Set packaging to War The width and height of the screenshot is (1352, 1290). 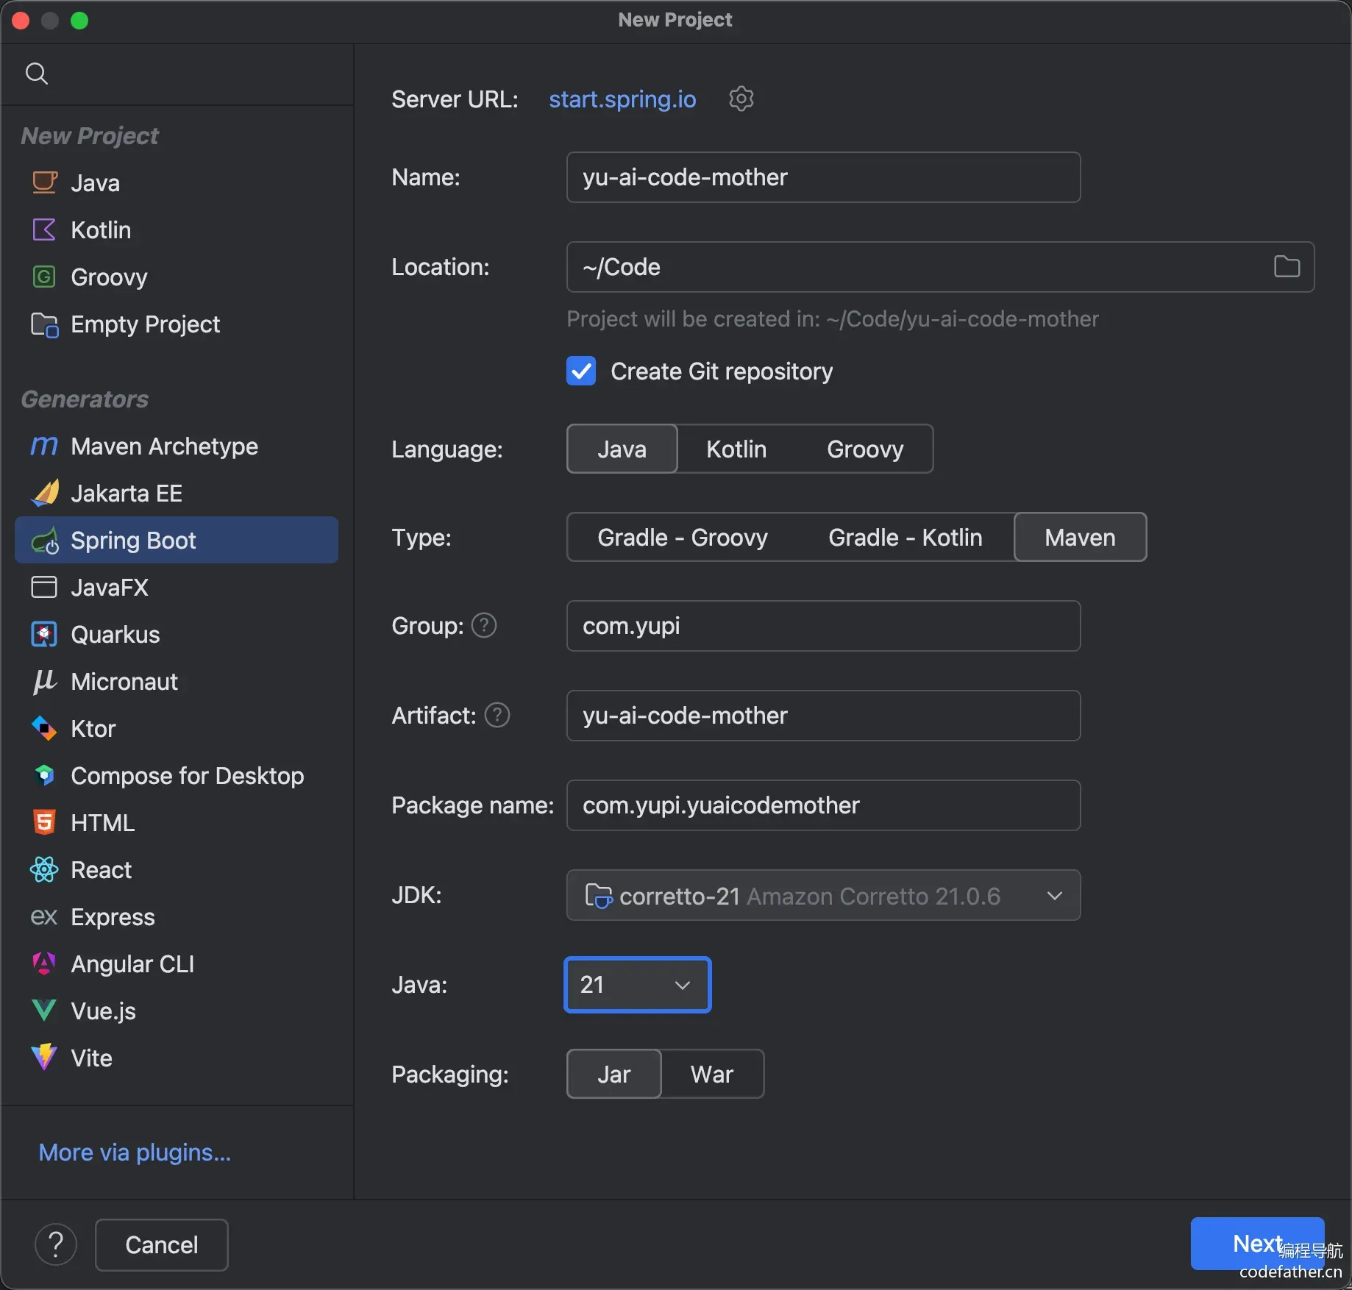click(712, 1074)
